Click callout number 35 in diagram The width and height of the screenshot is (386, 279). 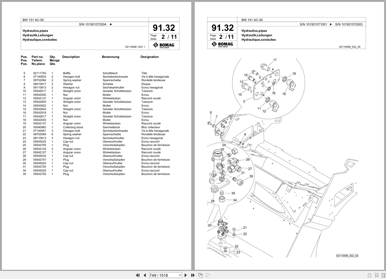coord(233,193)
